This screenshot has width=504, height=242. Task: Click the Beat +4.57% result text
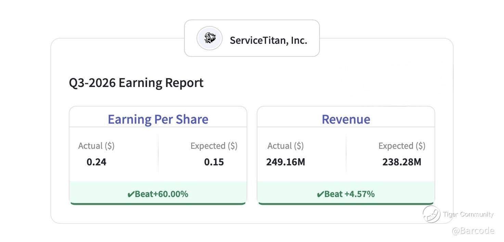[x=349, y=194]
